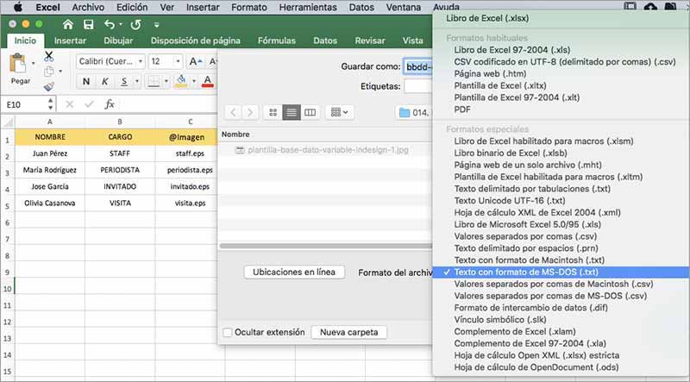The width and height of the screenshot is (690, 382).
Task: Click Nueva carpeta button
Action: point(349,332)
